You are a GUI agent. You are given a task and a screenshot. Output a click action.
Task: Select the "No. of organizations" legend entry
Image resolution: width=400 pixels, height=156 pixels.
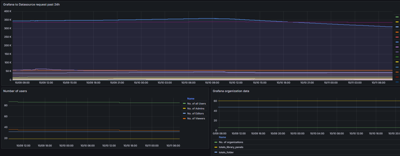pos(231,142)
